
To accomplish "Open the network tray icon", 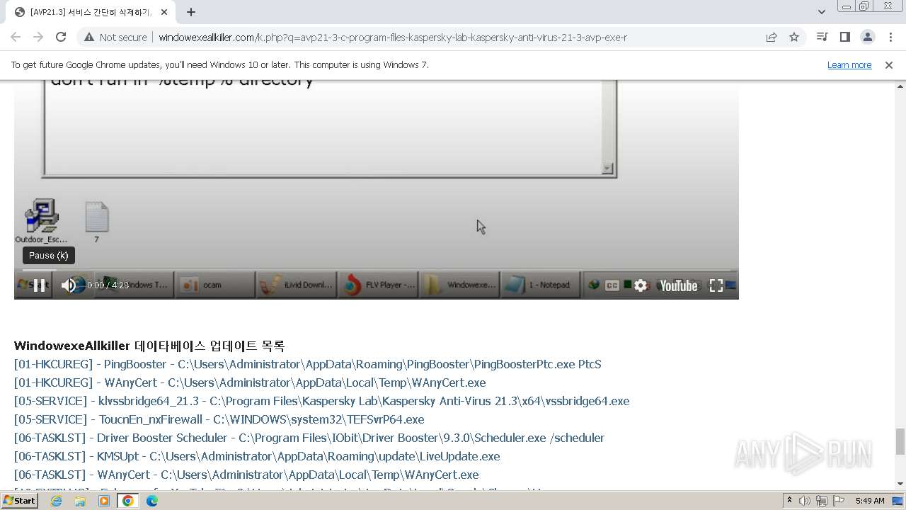I will [822, 501].
